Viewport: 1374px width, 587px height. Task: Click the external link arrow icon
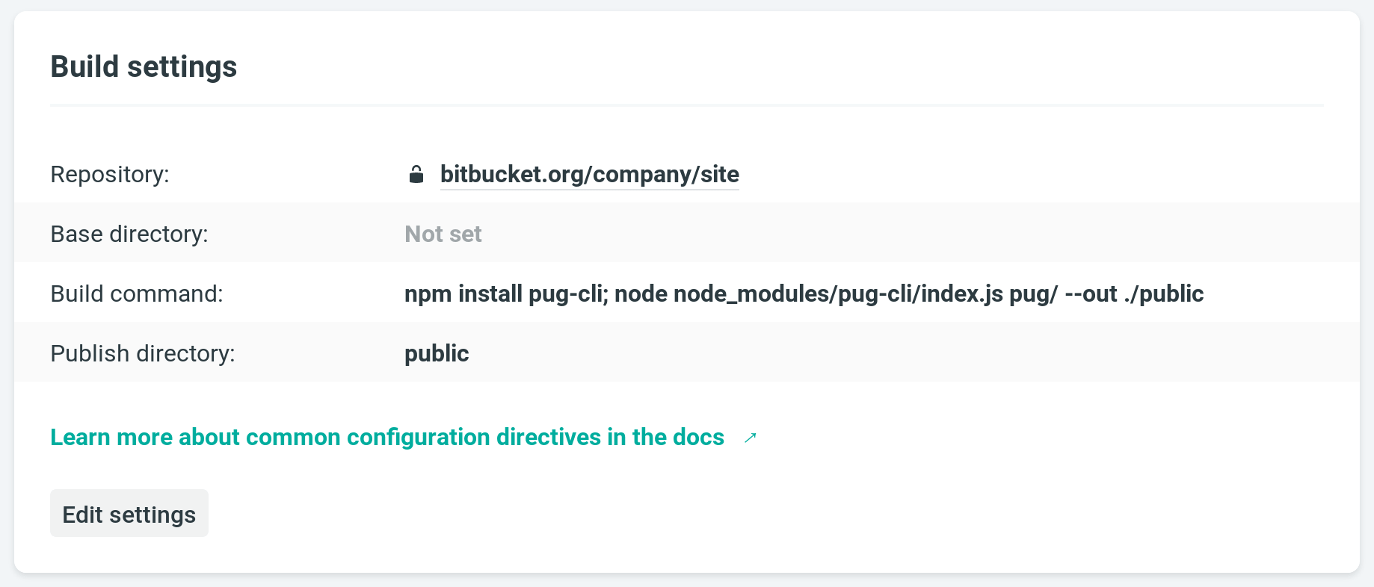click(x=751, y=438)
